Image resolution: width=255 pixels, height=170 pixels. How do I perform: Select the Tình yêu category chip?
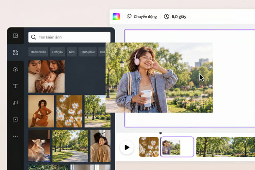58,52
